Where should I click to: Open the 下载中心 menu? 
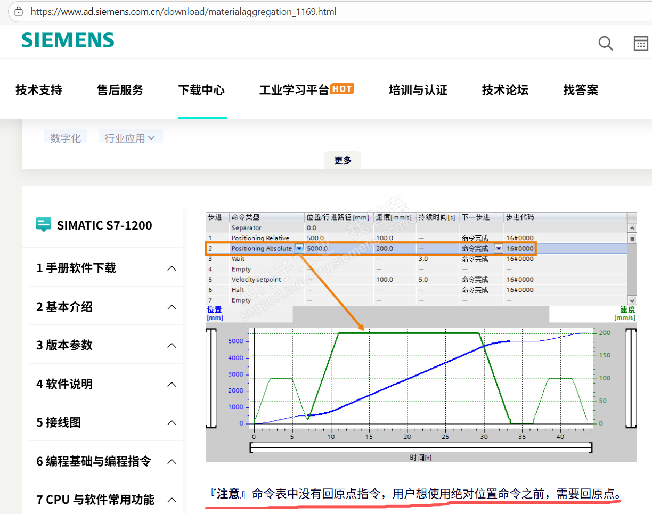(x=201, y=90)
